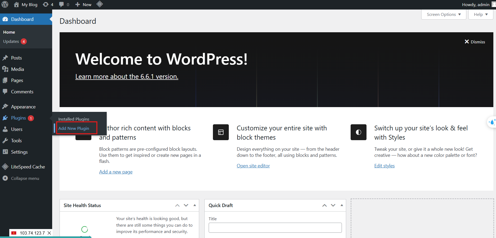Click the Settings sliders icon
This screenshot has height=238, width=496.
(x=5, y=152)
